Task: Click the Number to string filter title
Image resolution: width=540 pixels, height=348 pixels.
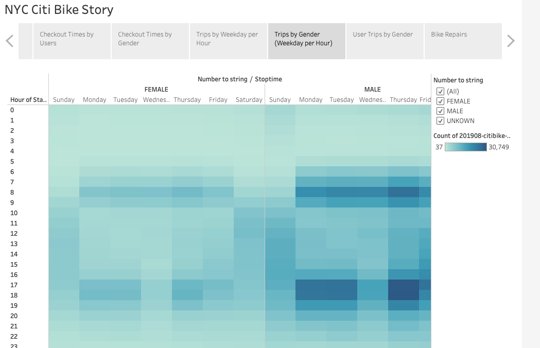Action: click(x=458, y=80)
